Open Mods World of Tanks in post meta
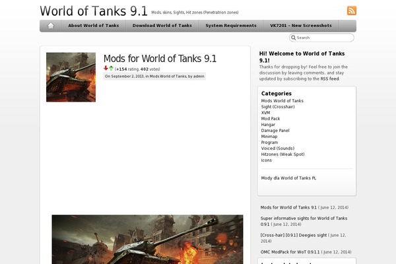 [168, 77]
